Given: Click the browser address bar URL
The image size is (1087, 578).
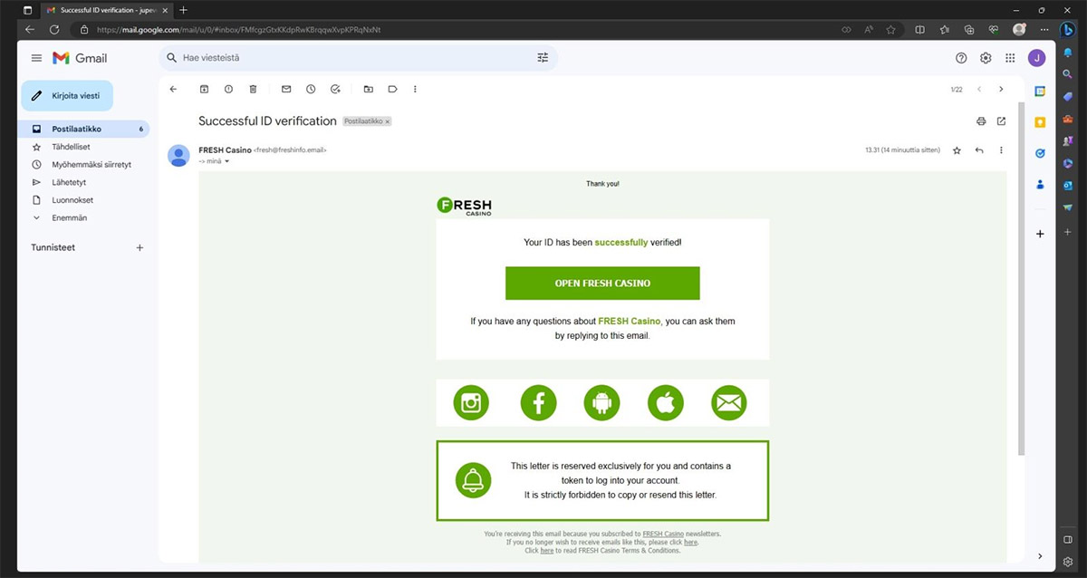Looking at the screenshot, I should (239, 30).
